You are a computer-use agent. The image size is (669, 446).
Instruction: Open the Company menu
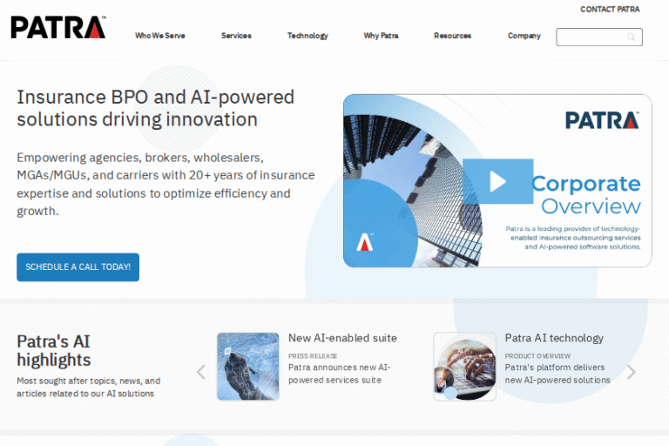point(524,36)
